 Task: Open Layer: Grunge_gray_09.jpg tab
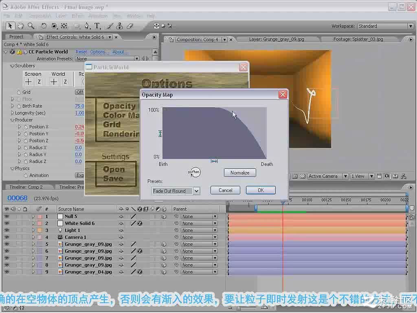(277, 40)
